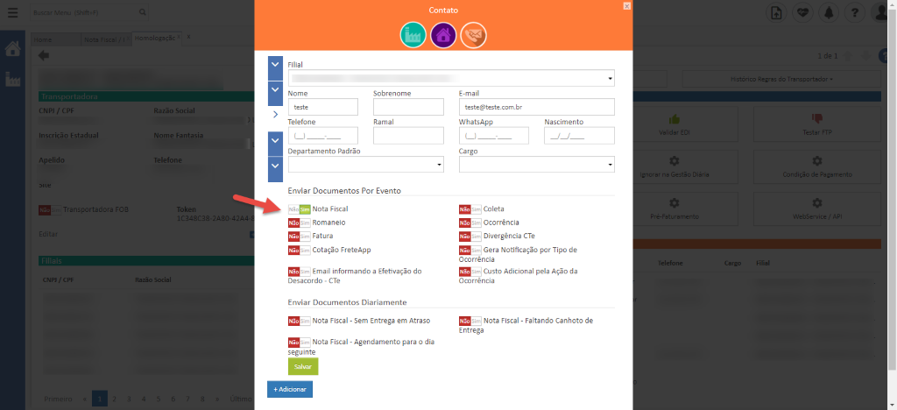Click the purple house icon in Contato header
This screenshot has width=897, height=410.
click(443, 36)
